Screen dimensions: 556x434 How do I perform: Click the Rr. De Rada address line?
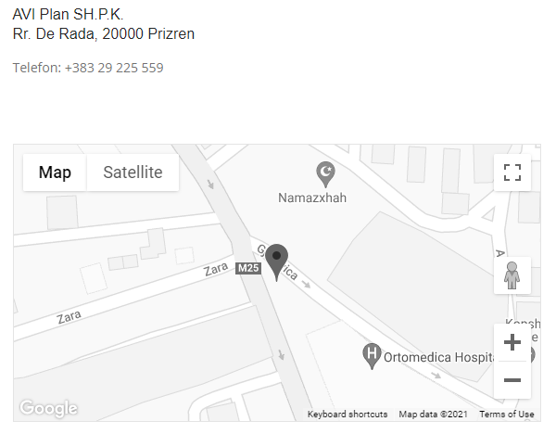click(x=104, y=34)
